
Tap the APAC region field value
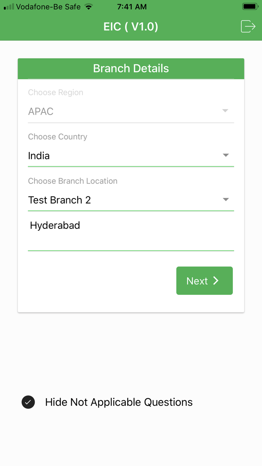tap(41, 112)
